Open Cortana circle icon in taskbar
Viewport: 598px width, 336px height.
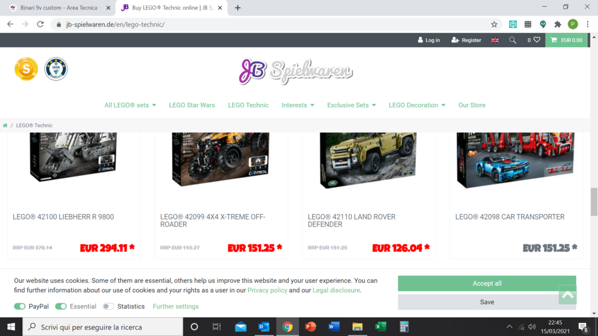194,327
